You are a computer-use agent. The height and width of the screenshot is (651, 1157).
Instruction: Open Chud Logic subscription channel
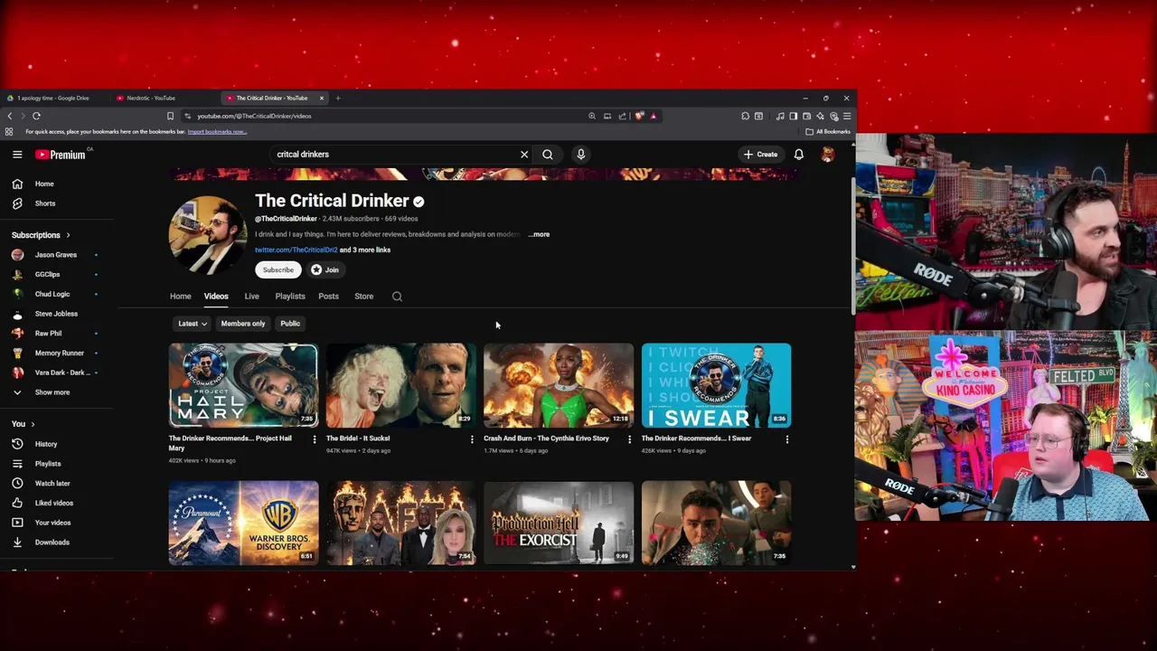[x=52, y=295]
